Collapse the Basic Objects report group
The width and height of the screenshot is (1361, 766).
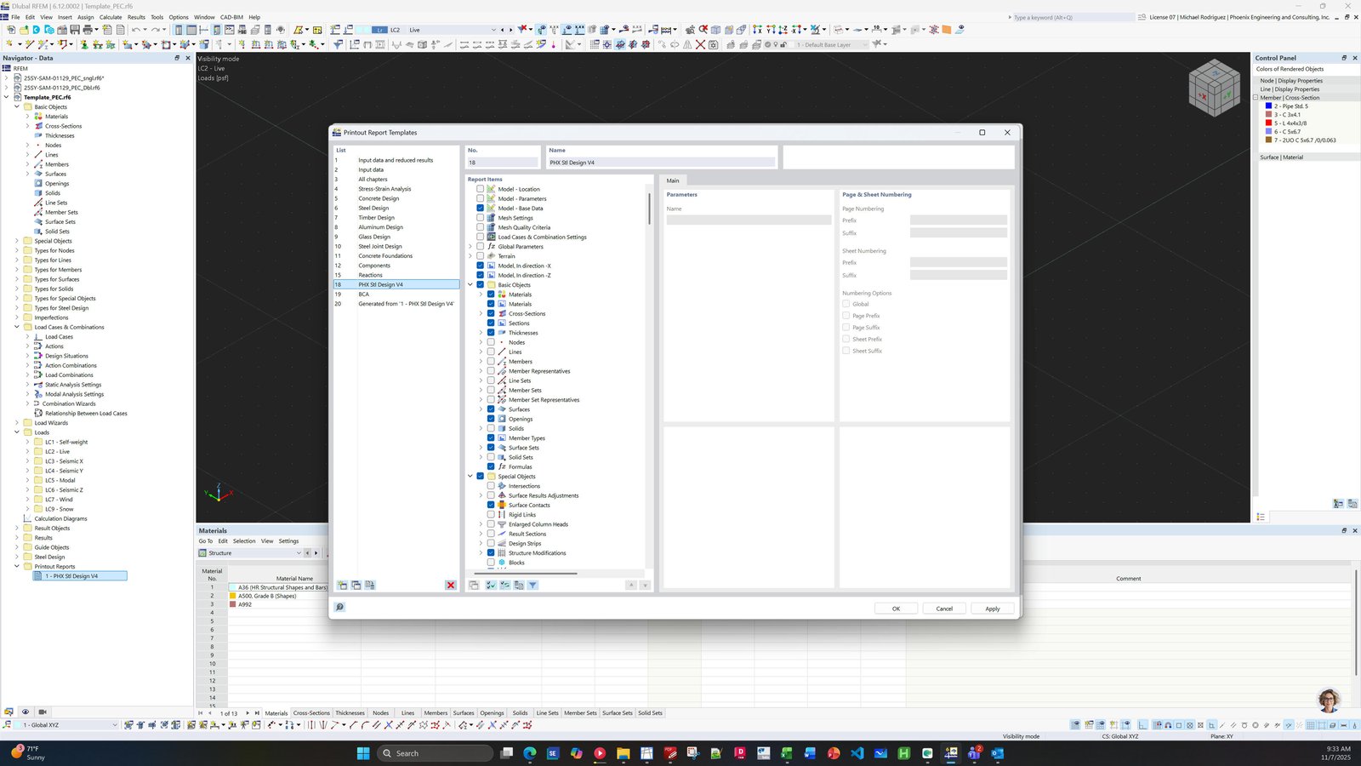coord(470,285)
